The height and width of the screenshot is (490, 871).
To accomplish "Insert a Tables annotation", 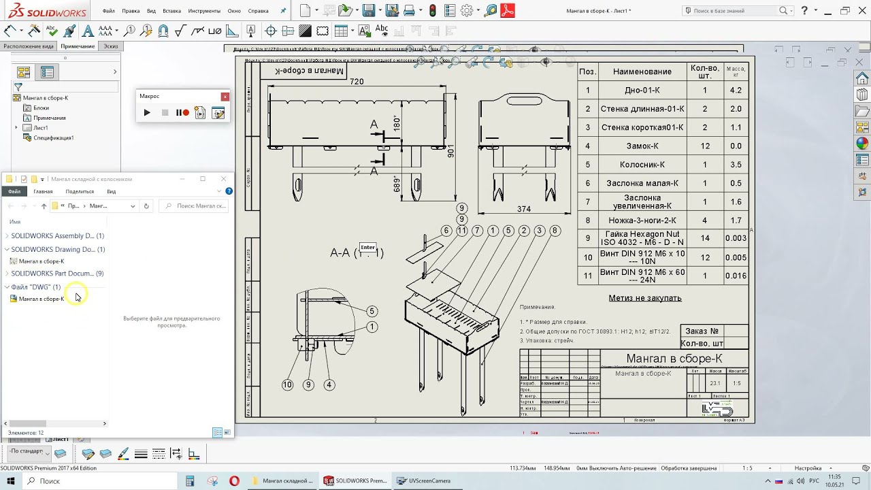I will (x=340, y=31).
